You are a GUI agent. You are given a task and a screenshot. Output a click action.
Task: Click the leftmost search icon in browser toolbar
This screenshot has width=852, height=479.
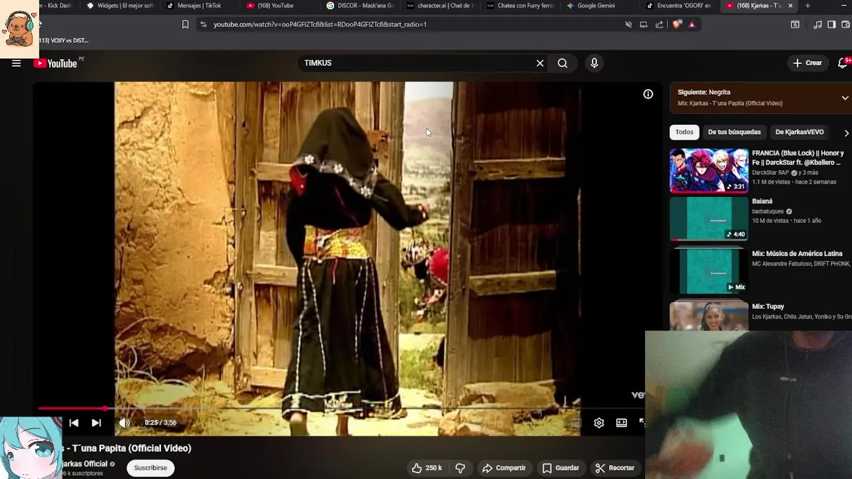[795, 25]
